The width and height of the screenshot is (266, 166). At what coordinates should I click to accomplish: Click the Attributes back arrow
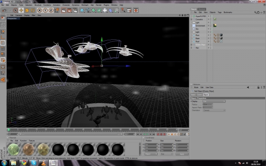tap(248, 87)
